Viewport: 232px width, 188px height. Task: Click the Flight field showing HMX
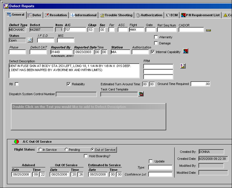click(x=137, y=30)
